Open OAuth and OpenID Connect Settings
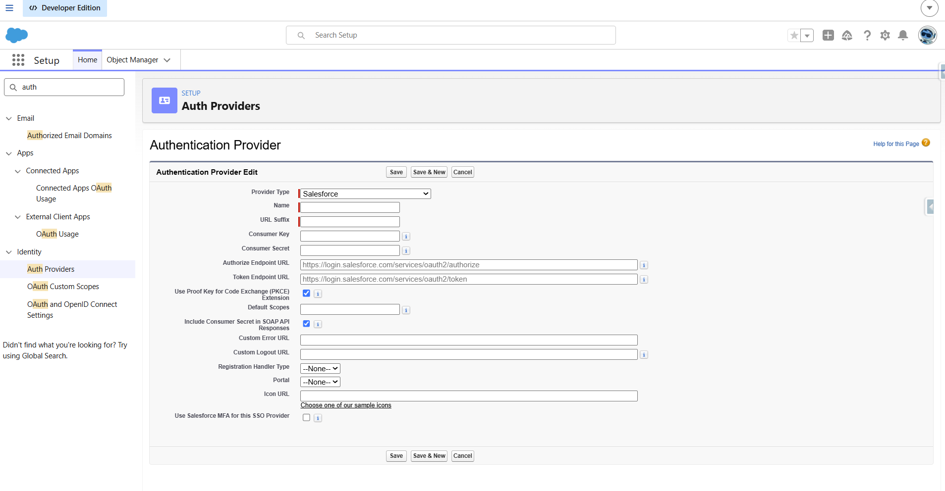 pos(72,310)
